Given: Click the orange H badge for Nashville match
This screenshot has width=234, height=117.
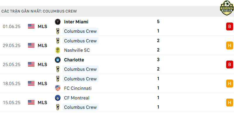Looking at the screenshot, I should pos(230,45).
